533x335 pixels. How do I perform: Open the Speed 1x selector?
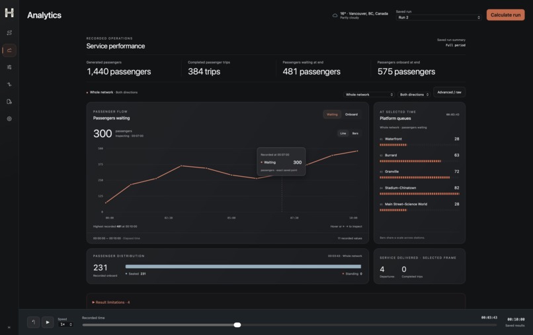click(x=65, y=324)
